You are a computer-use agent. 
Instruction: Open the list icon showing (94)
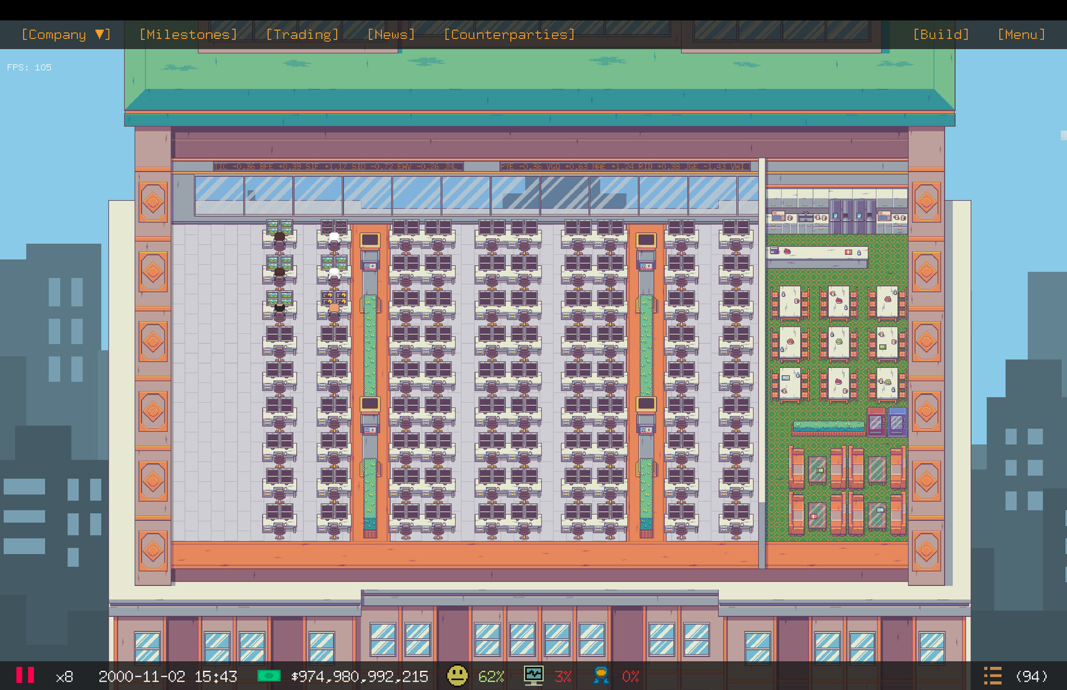[x=992, y=675]
